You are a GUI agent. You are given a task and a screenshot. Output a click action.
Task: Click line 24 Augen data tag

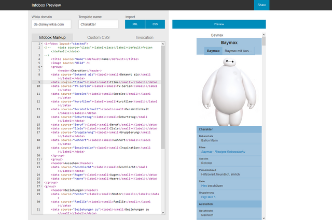point(104,175)
